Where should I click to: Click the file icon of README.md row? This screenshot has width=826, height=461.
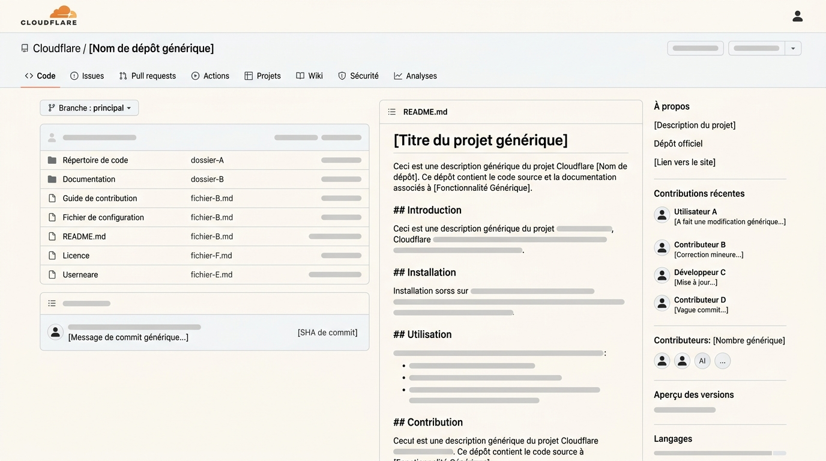point(52,237)
